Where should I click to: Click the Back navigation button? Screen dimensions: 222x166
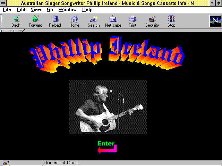16,21
